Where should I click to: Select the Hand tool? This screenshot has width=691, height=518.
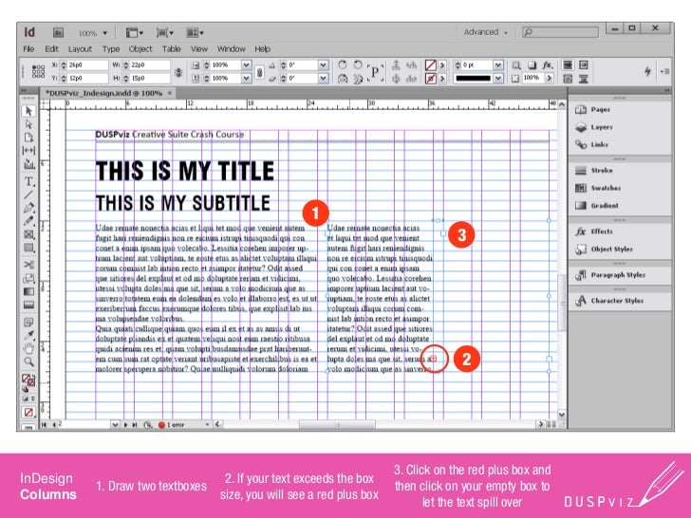point(28,349)
